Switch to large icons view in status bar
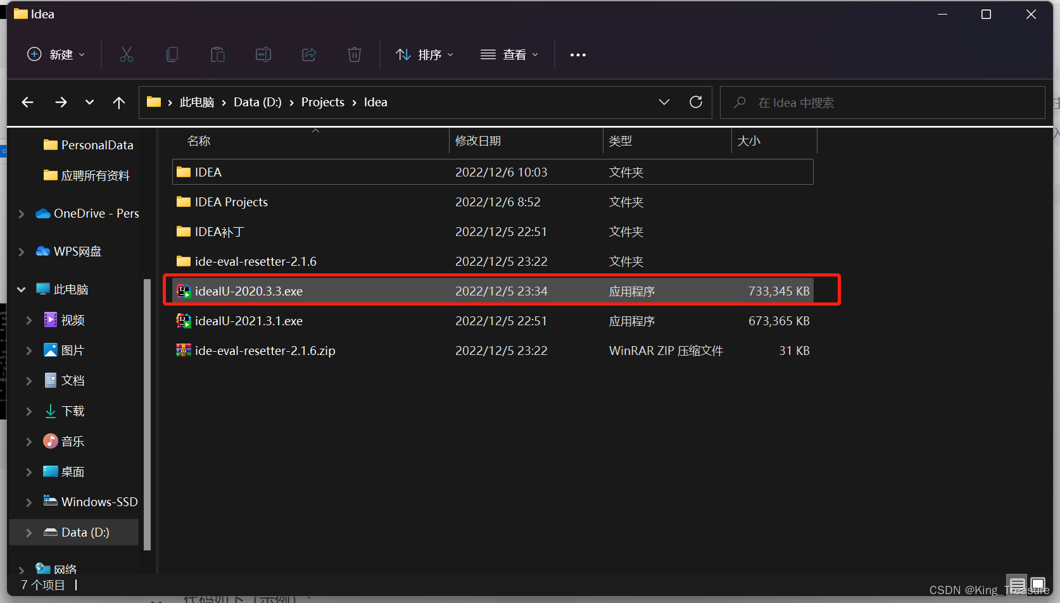This screenshot has width=1060, height=603. coord(1037,584)
